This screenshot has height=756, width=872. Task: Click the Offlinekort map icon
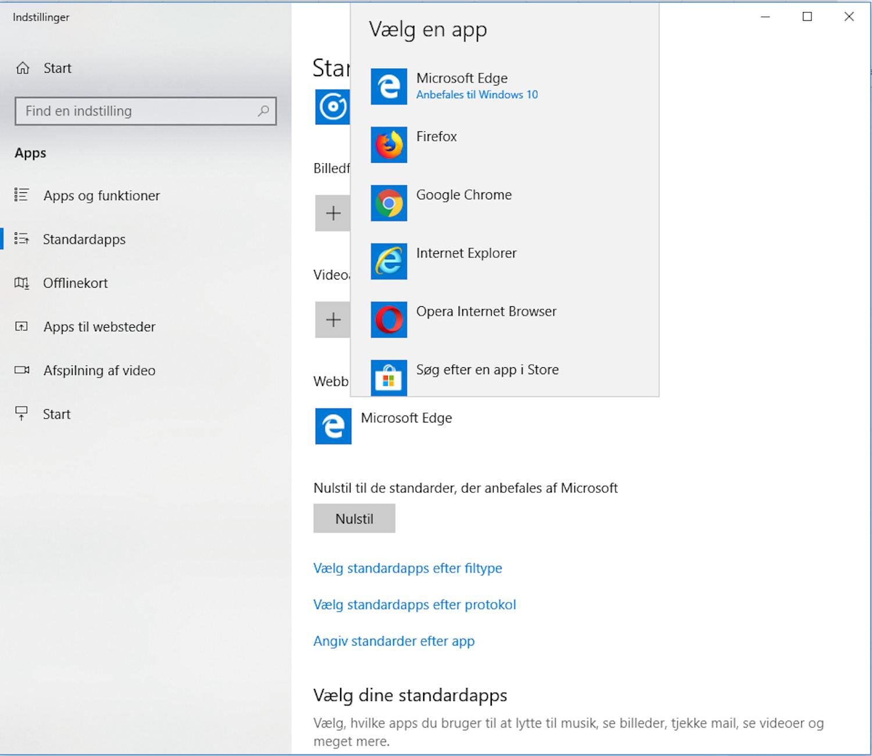[x=22, y=284]
